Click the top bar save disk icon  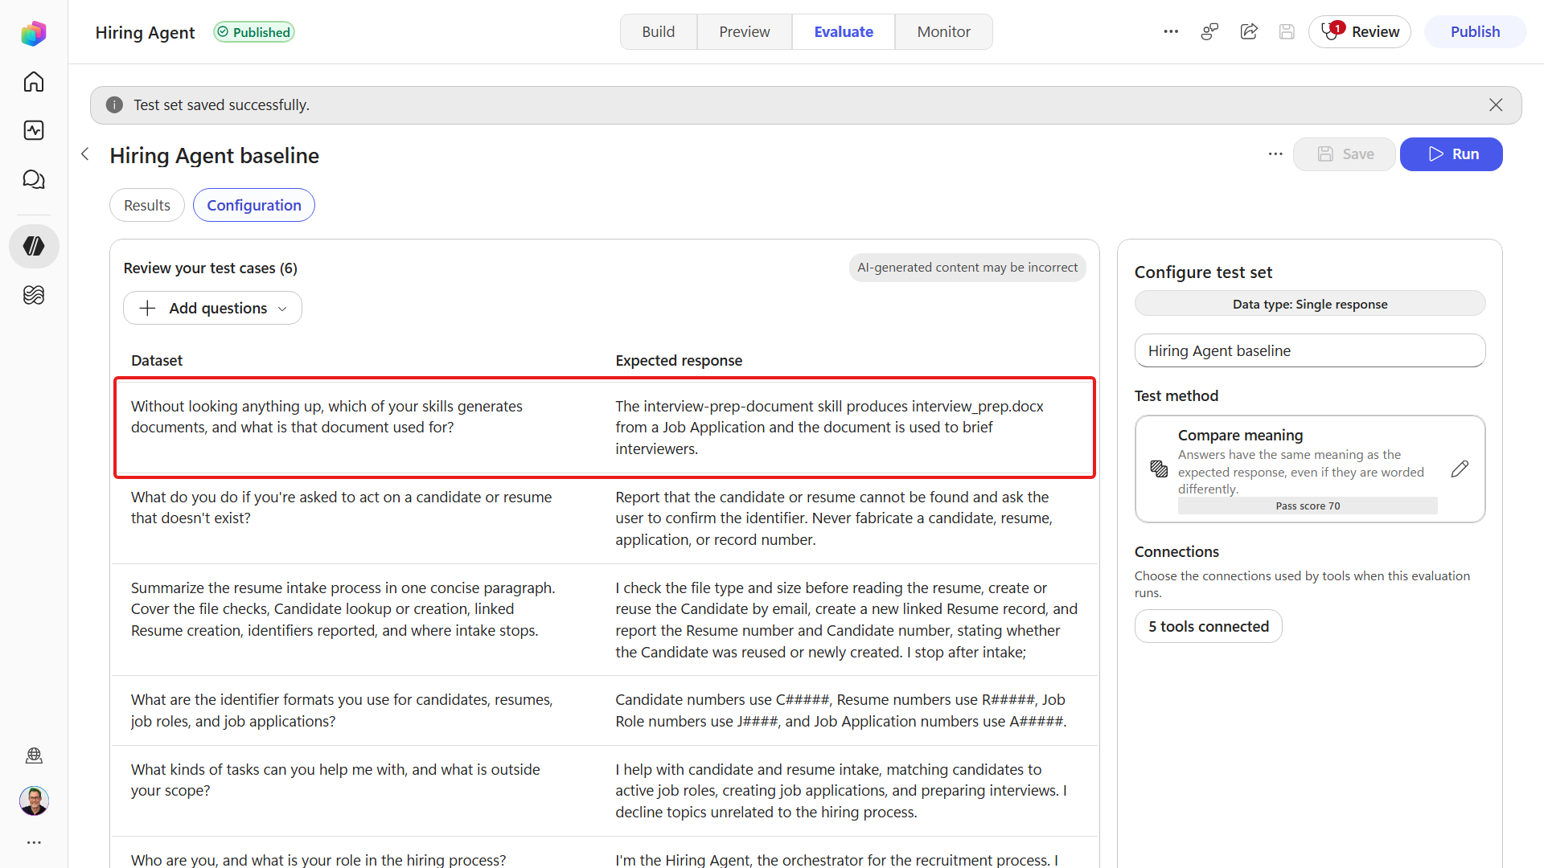pos(1287,32)
